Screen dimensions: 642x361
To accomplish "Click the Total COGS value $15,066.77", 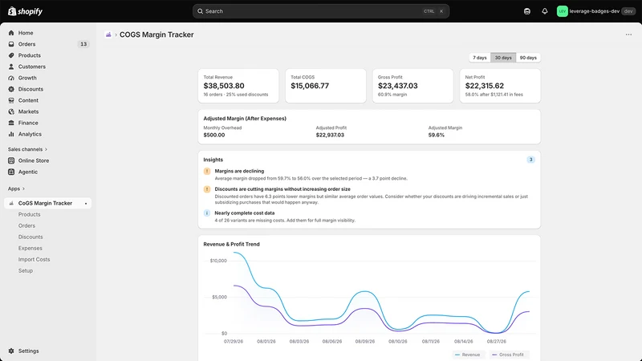I will point(310,86).
